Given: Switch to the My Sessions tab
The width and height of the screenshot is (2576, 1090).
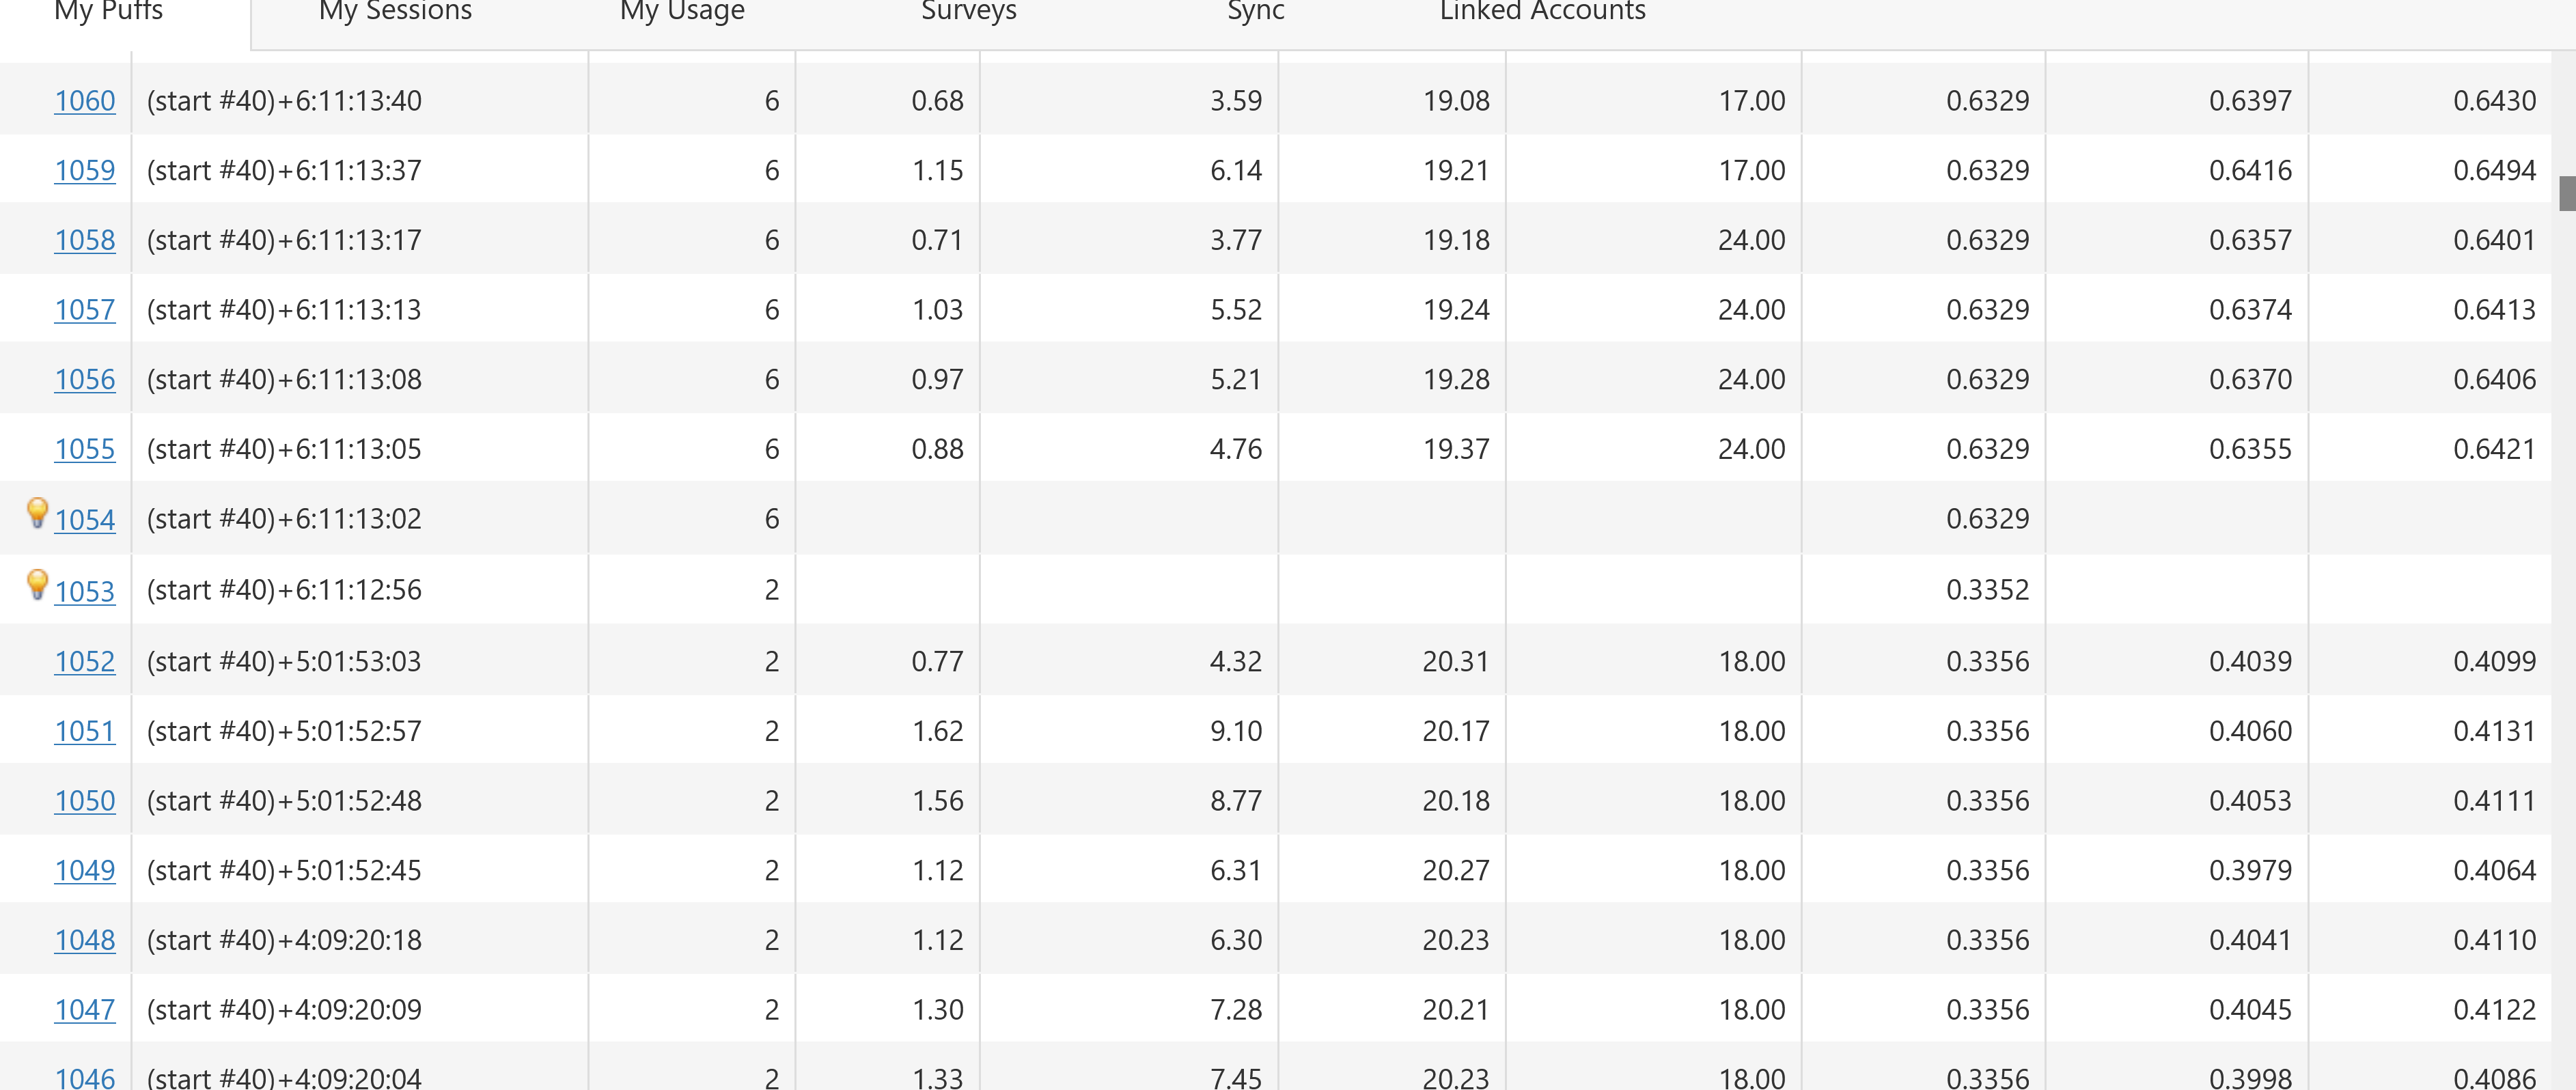Looking at the screenshot, I should point(395,12).
